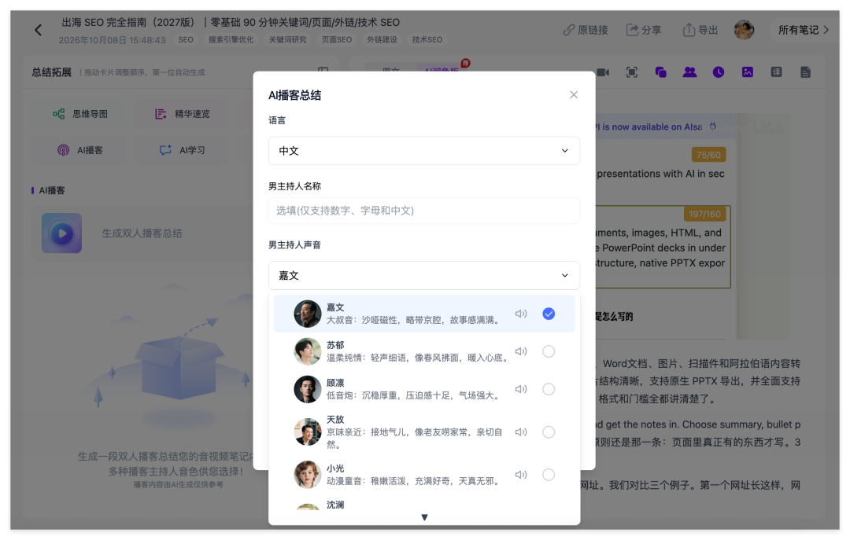850x540 pixels.
Task: Preview 嘉文 voice with speaker icon
Action: click(x=521, y=314)
